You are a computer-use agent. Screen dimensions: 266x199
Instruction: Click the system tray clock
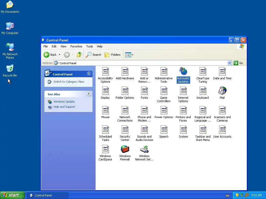point(256,195)
